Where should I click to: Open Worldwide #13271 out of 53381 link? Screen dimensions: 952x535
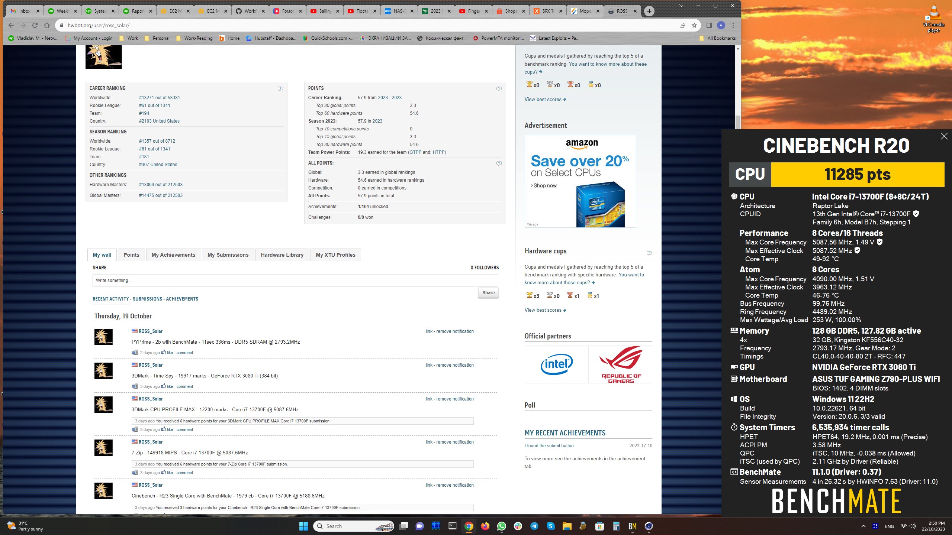point(159,98)
